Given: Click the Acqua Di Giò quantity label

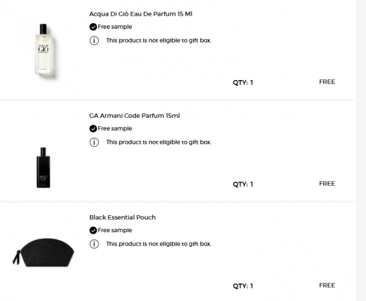Looking at the screenshot, I should [243, 82].
